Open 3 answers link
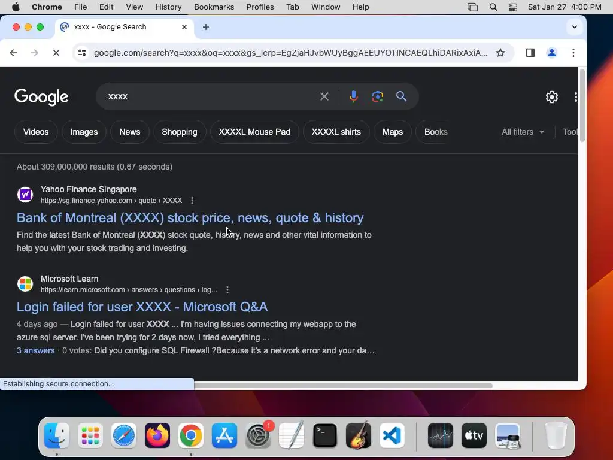The height and width of the screenshot is (460, 613). pos(35,350)
